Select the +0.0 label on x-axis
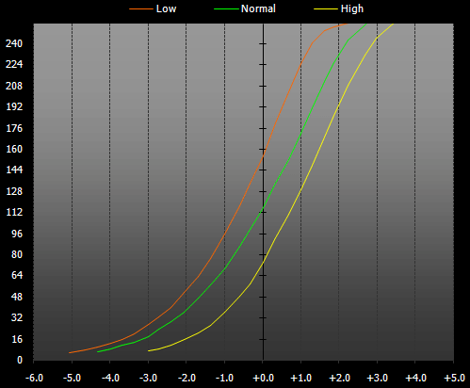This screenshot has height=388, width=470. (x=263, y=378)
